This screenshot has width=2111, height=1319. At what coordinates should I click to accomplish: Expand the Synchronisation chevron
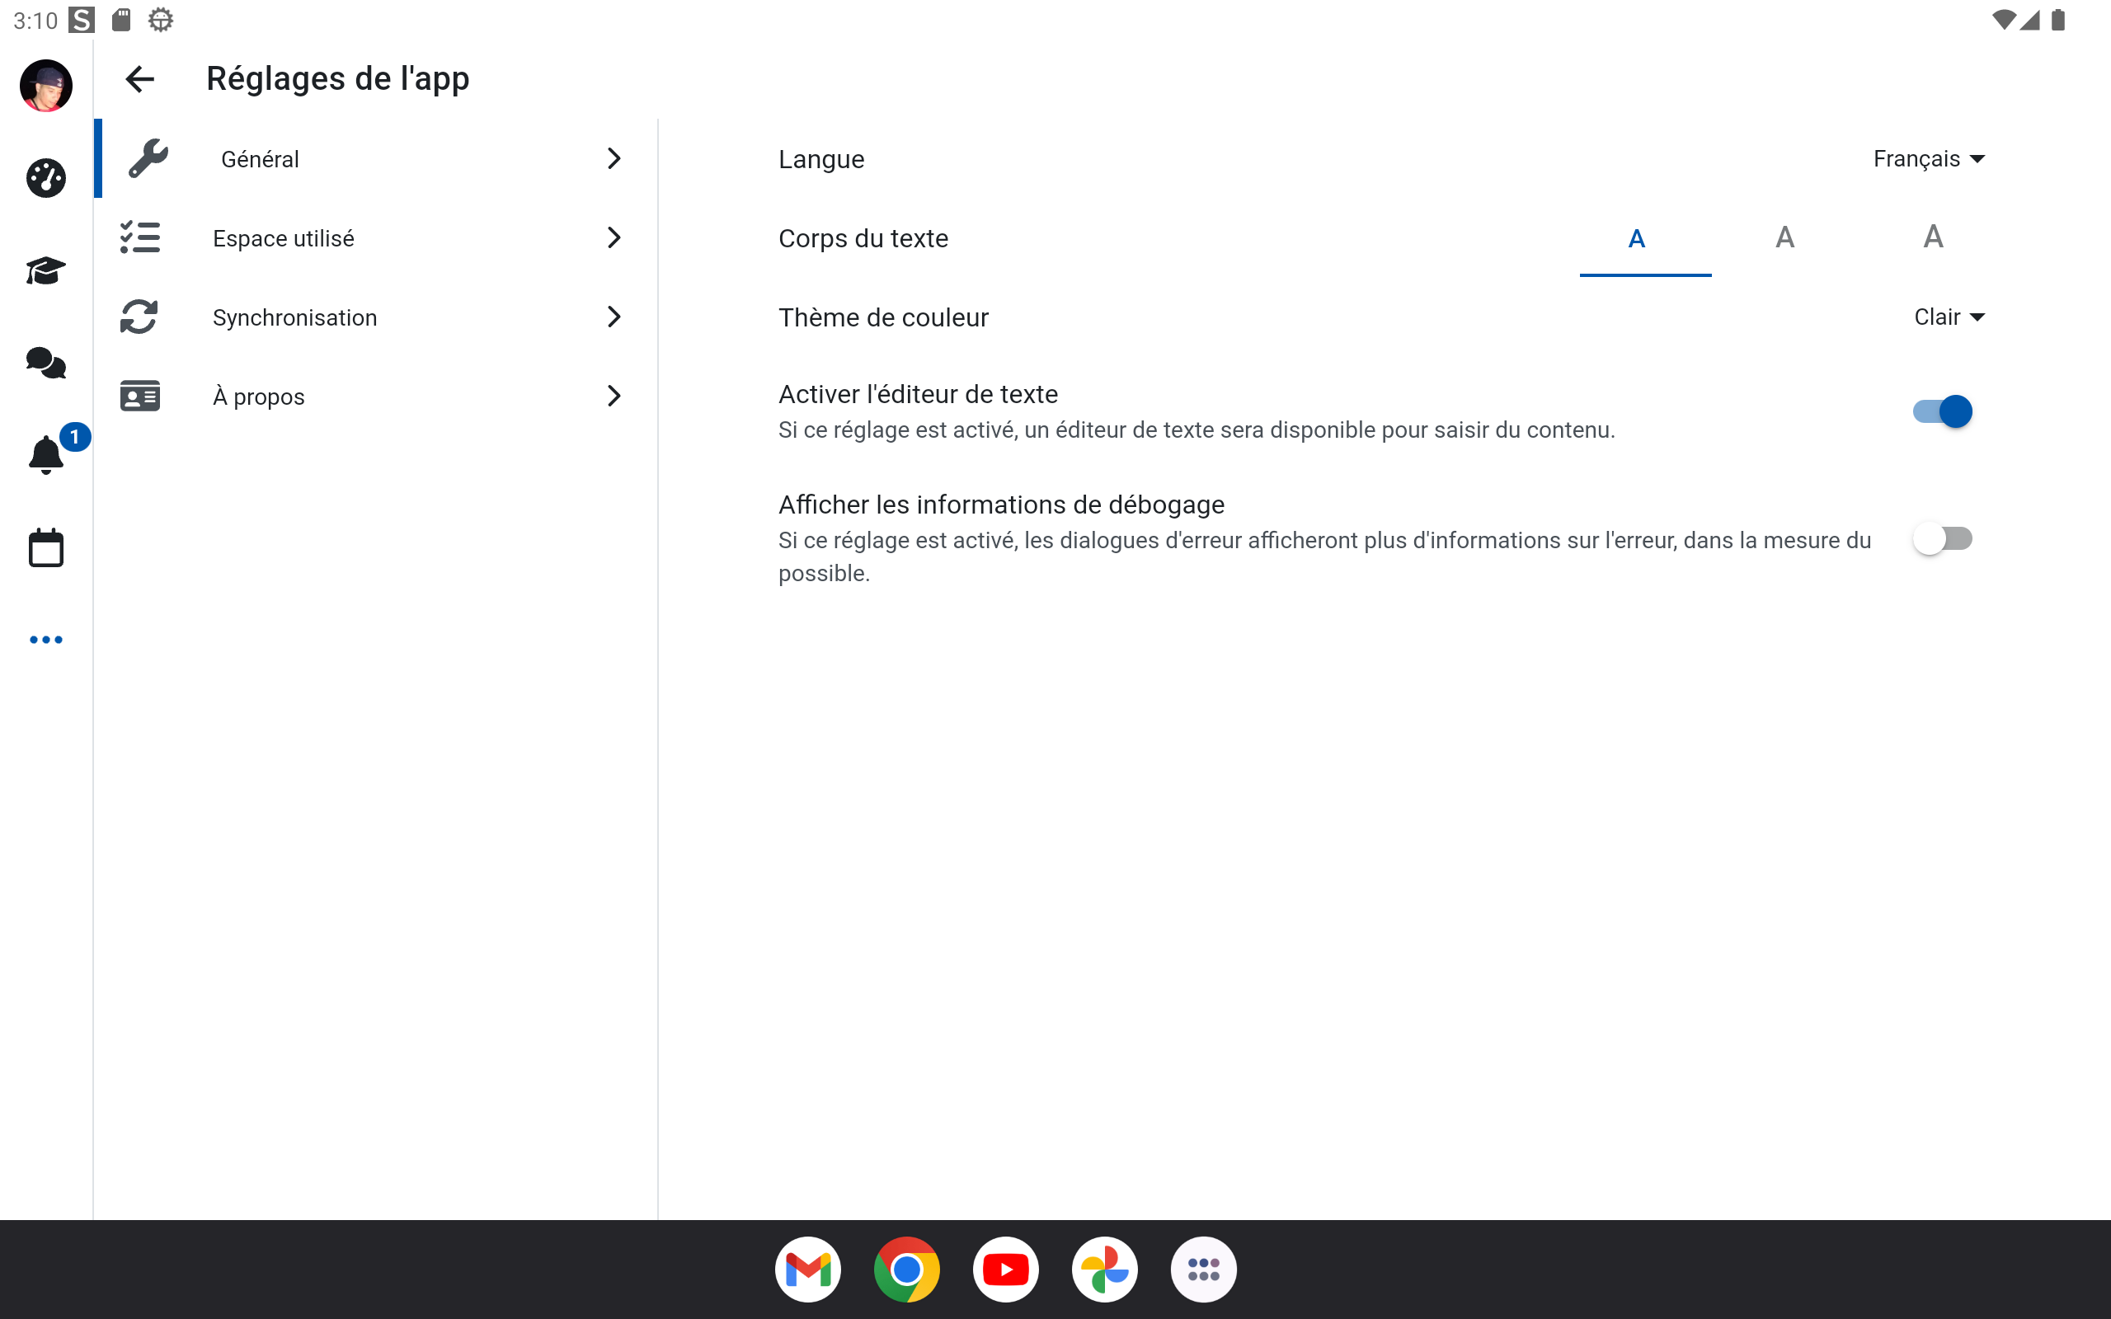click(614, 317)
